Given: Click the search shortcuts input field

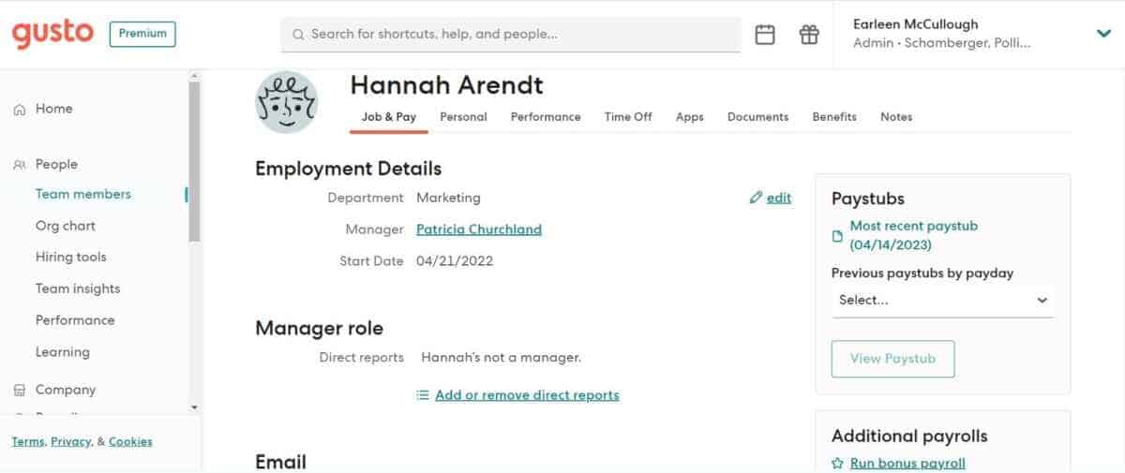Looking at the screenshot, I should (511, 35).
